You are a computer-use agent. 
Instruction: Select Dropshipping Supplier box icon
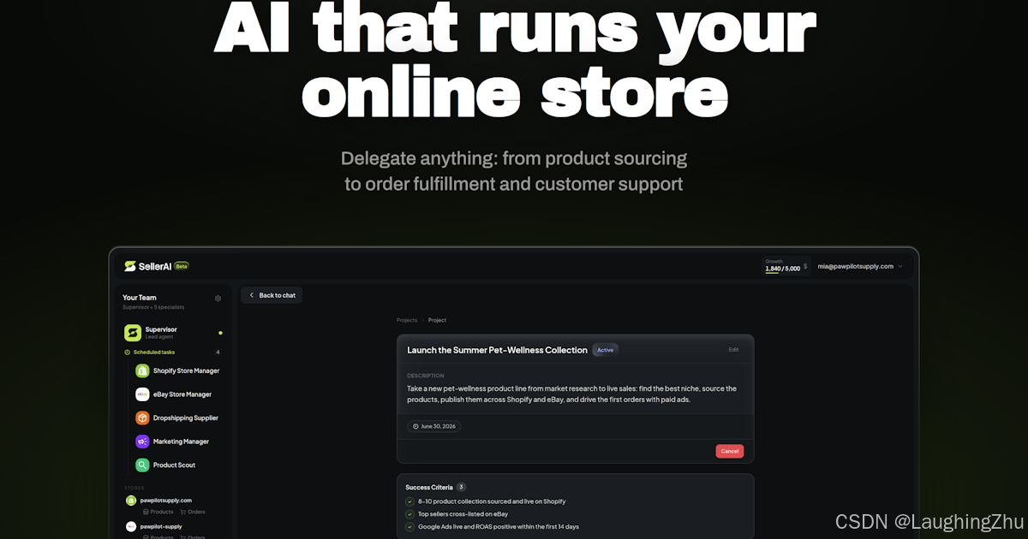point(142,418)
